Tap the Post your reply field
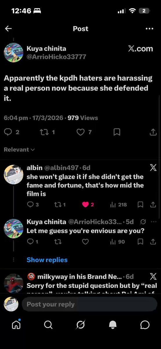161x349 pixels. [89, 305]
